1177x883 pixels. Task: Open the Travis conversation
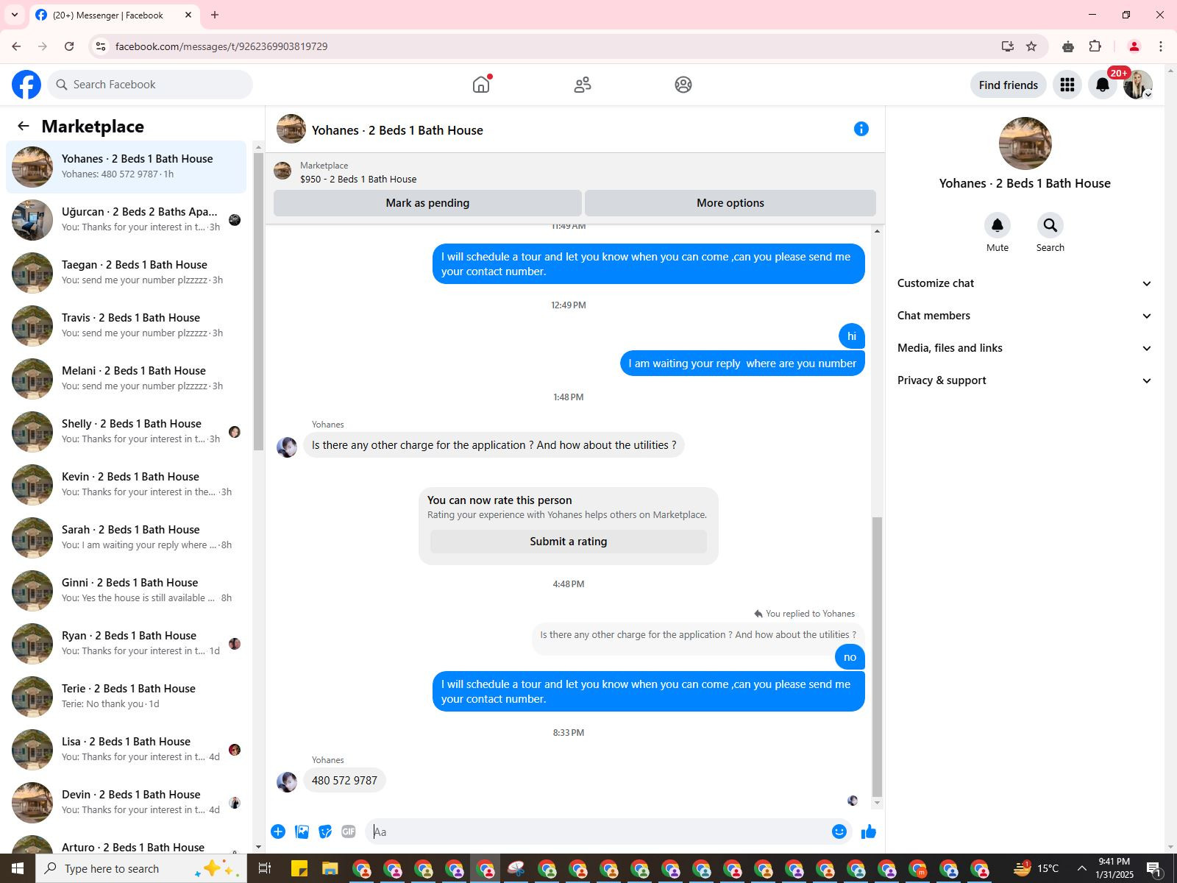coord(127,326)
